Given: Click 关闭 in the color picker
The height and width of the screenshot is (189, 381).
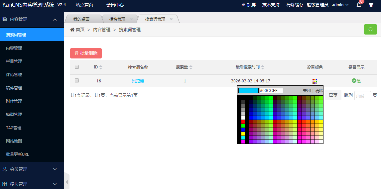Looking at the screenshot, I should click(307, 91).
